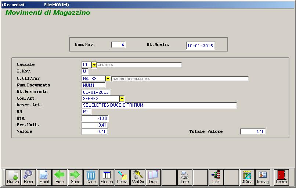Click the Totale Valore field
The height and width of the screenshot is (188, 296).
(253, 132)
